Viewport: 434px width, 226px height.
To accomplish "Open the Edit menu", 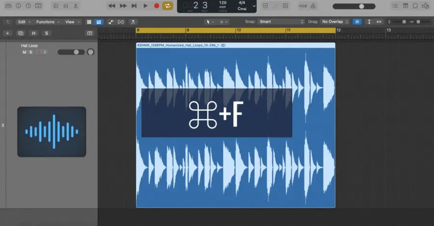I will 25,22.
